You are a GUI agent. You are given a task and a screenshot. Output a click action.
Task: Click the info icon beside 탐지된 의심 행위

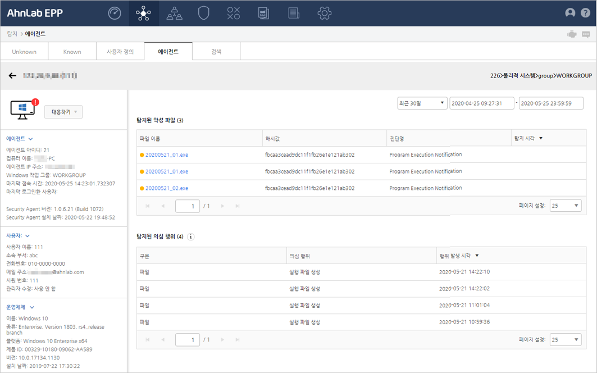[x=191, y=236]
